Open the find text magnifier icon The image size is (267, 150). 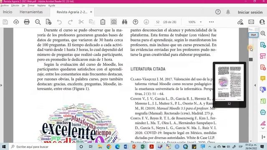point(38,22)
